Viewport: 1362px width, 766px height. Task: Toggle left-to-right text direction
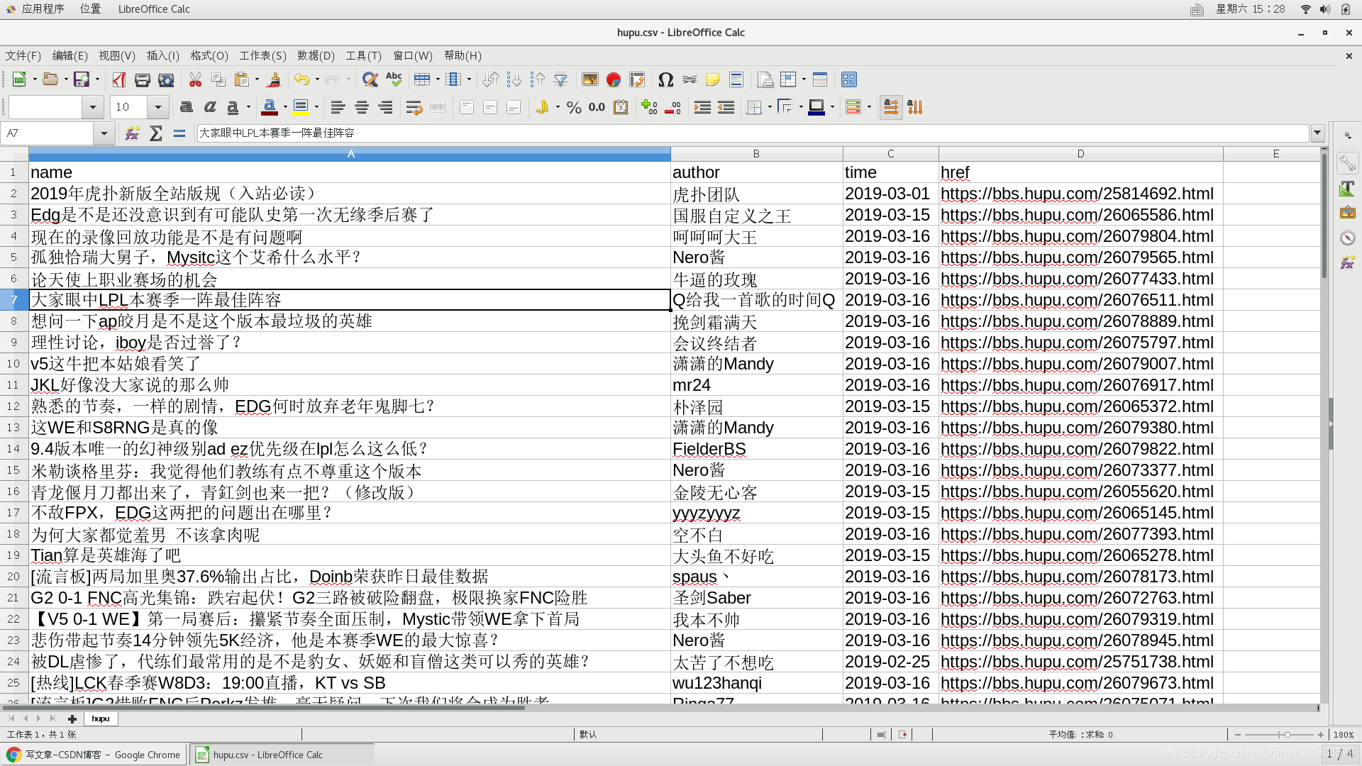click(891, 107)
